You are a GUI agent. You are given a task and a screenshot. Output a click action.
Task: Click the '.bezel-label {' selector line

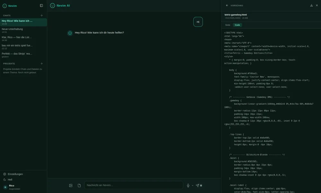pyautogui.click(x=238, y=185)
